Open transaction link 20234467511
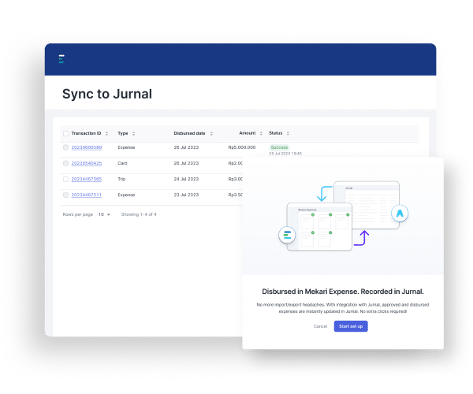Viewport: 473px width, 394px height. click(87, 195)
